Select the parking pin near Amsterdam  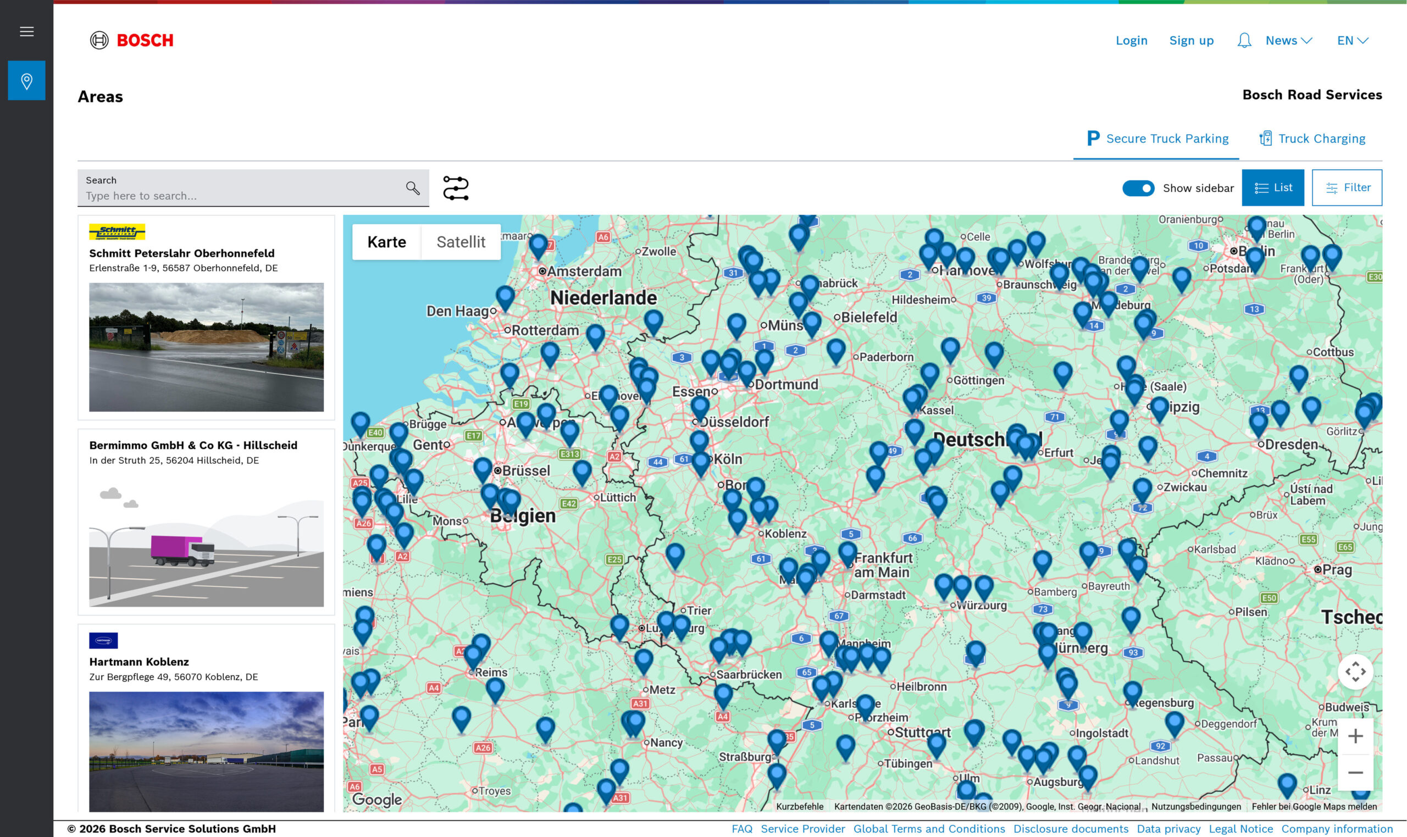click(538, 247)
